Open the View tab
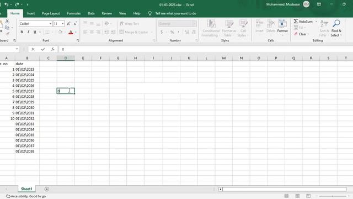 (122, 13)
